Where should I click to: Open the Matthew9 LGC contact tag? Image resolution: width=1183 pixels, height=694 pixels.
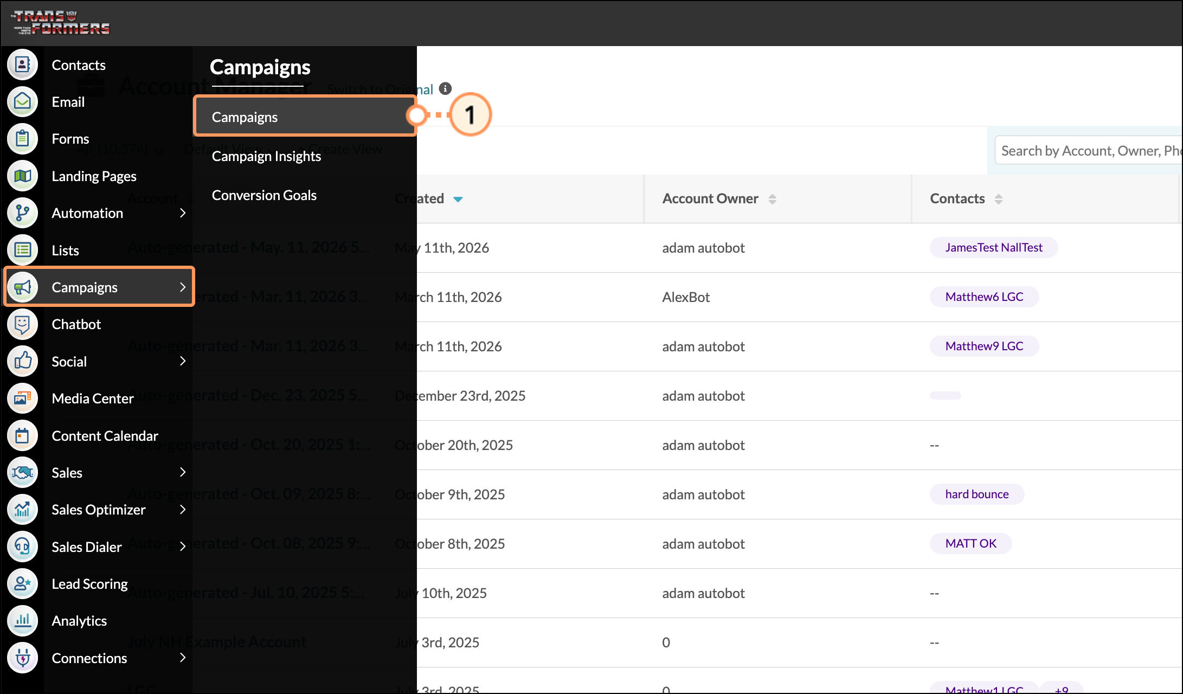coord(984,346)
